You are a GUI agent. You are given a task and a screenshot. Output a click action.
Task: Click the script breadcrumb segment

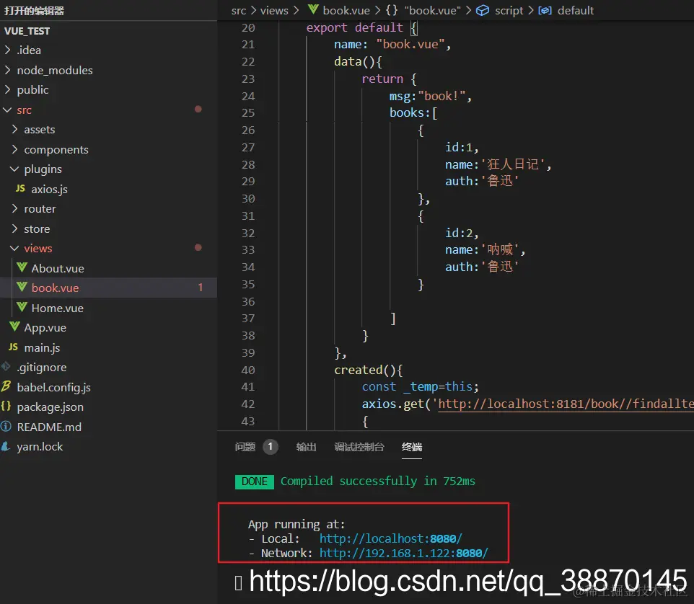tap(509, 11)
